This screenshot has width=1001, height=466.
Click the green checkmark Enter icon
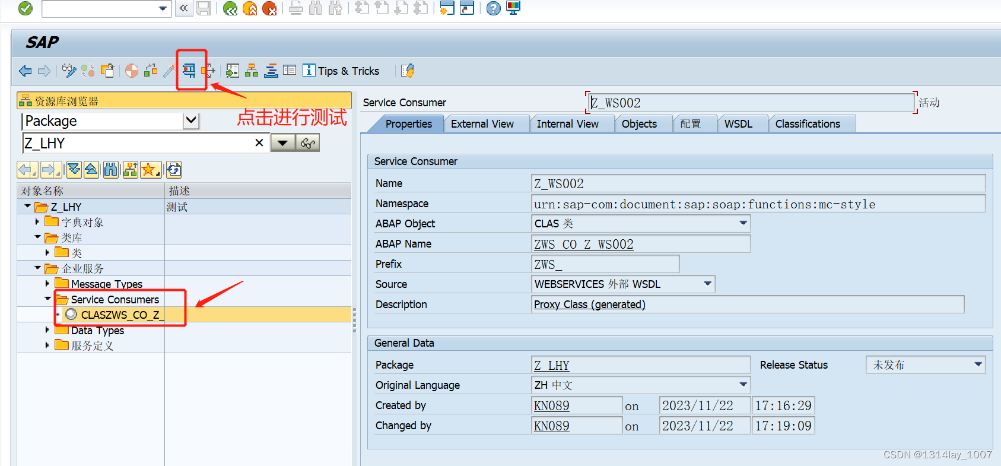pos(26,8)
